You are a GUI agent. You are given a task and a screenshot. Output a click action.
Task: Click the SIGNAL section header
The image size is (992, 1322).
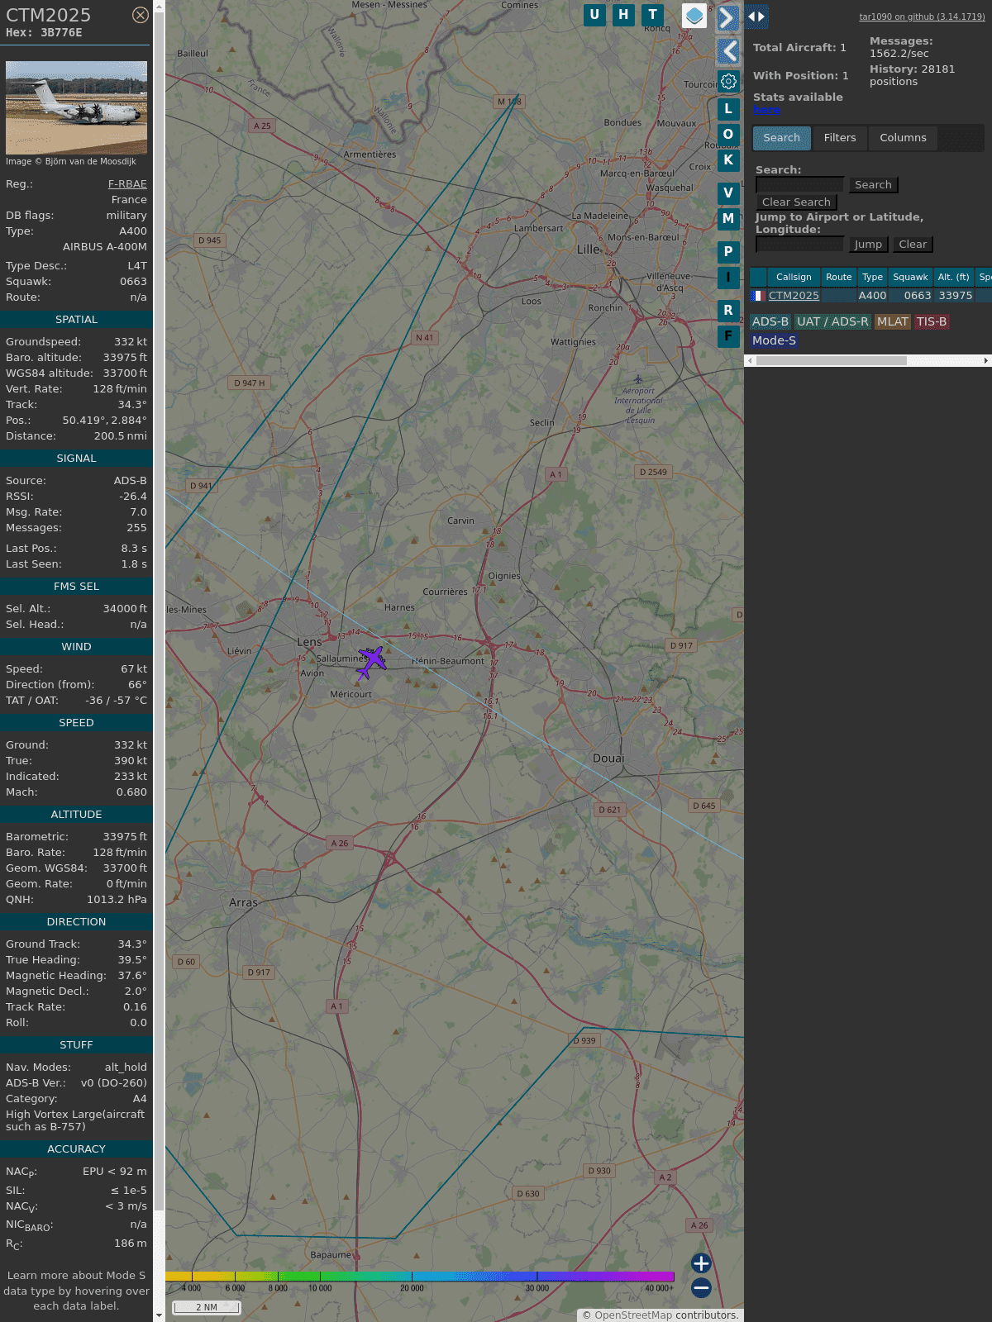coord(76,459)
